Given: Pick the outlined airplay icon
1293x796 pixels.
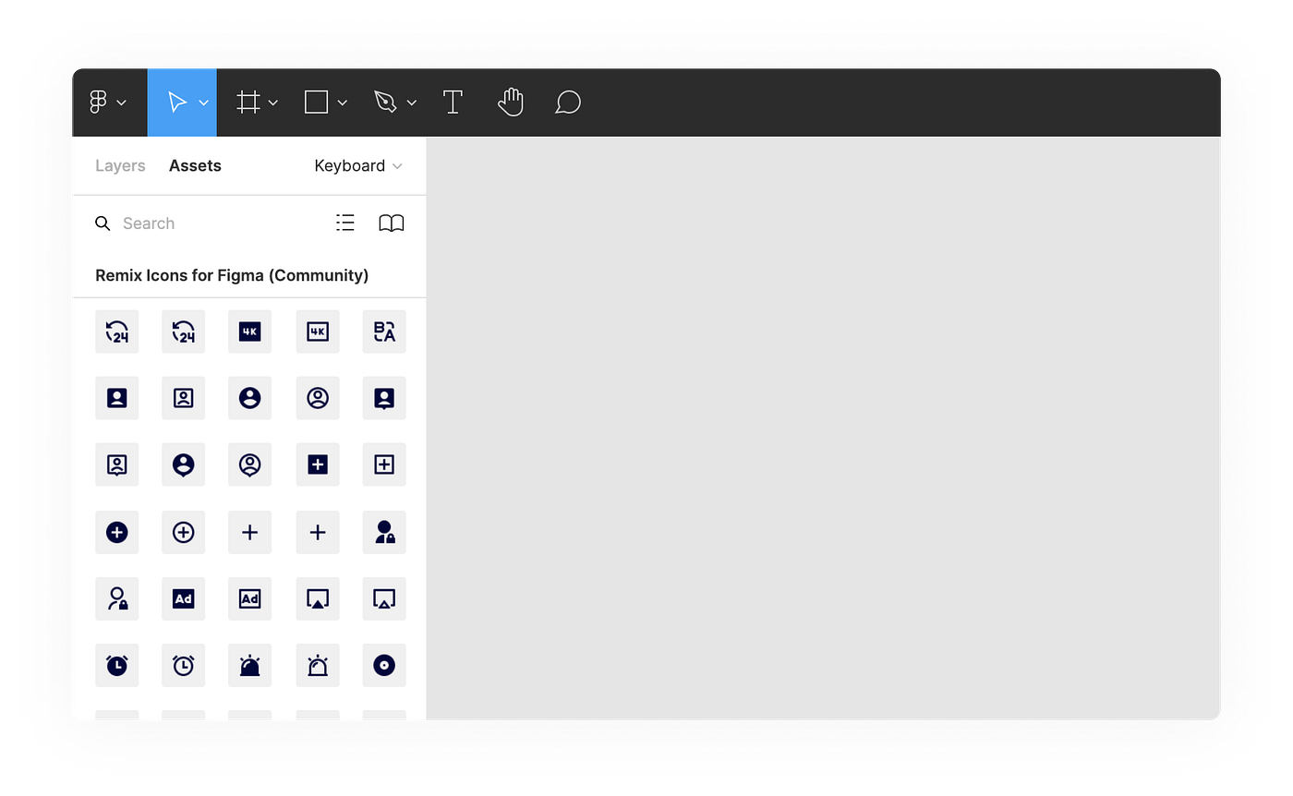Looking at the screenshot, I should point(384,598).
